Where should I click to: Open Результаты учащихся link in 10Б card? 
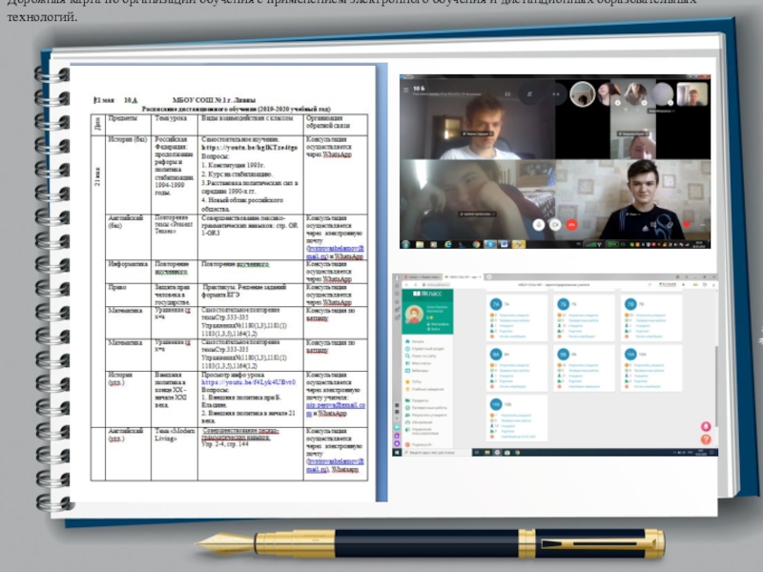(x=516, y=416)
